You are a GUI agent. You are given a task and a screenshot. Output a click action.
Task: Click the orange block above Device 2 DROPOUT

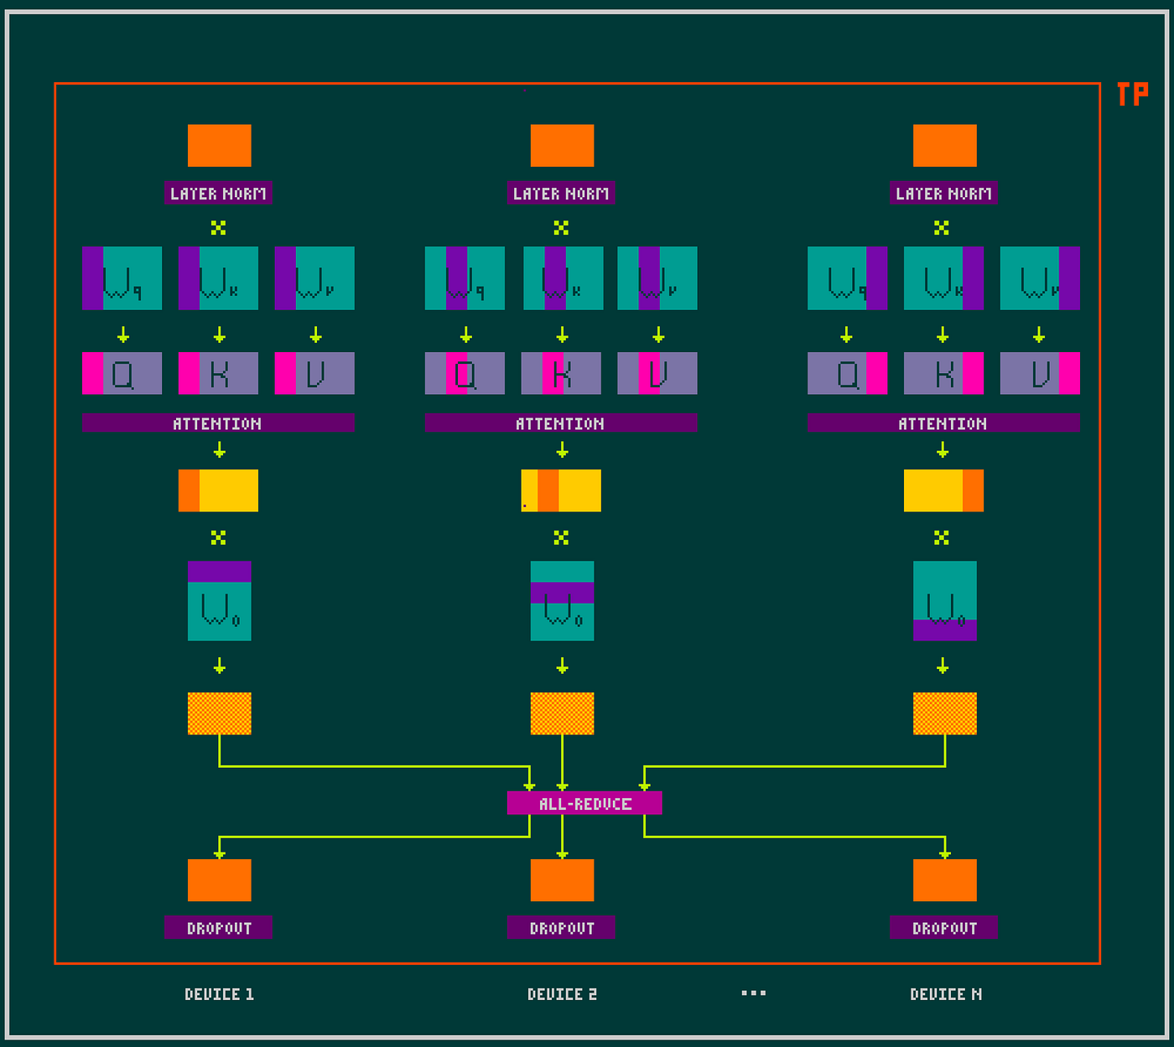coord(563,880)
